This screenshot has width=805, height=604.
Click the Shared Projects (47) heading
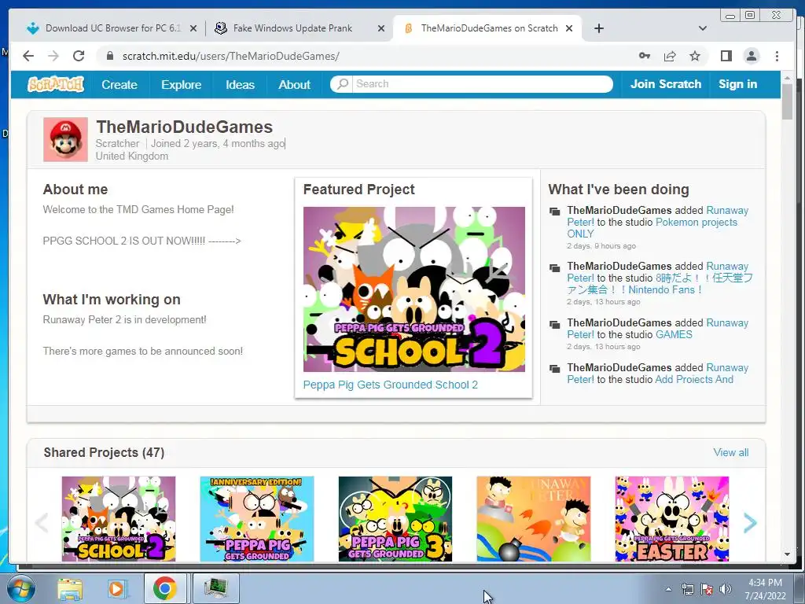[104, 452]
